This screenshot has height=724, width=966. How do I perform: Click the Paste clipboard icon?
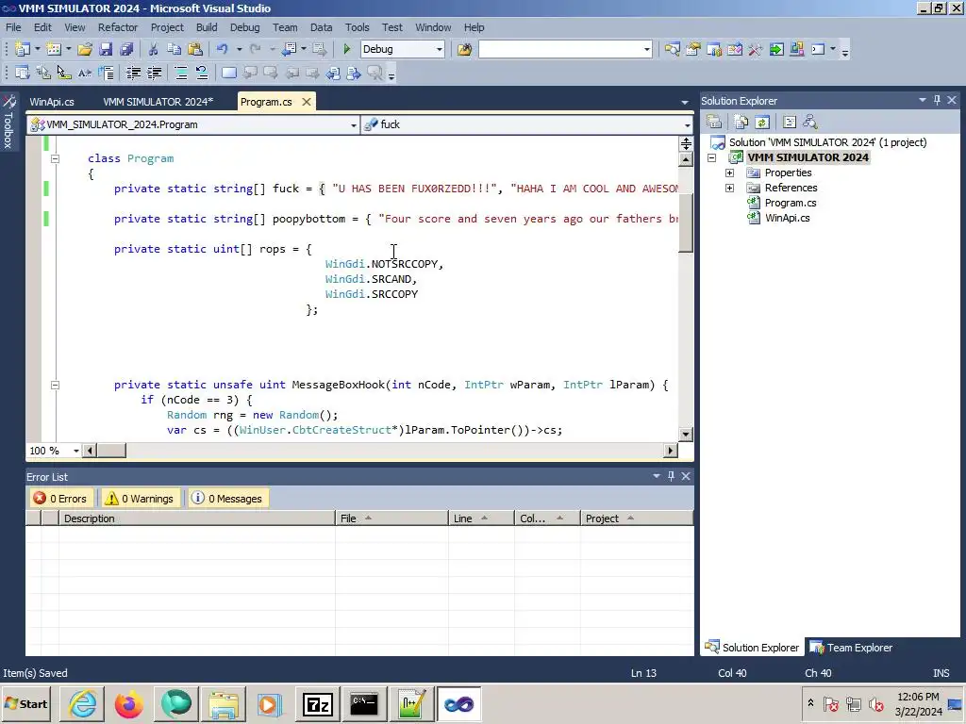(195, 49)
